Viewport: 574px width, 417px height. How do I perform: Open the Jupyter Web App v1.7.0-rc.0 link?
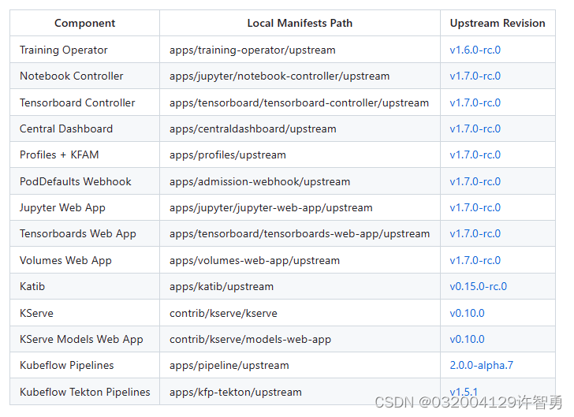(475, 207)
